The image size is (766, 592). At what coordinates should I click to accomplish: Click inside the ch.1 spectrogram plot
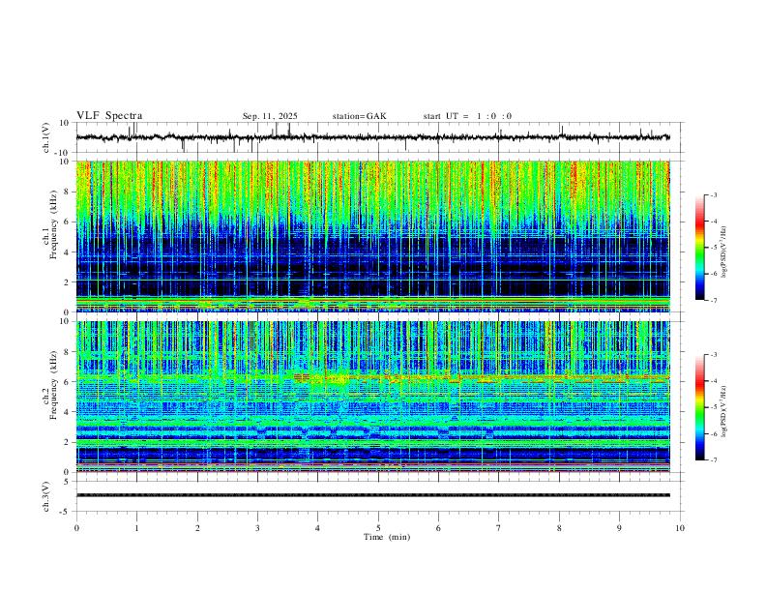tap(373, 236)
